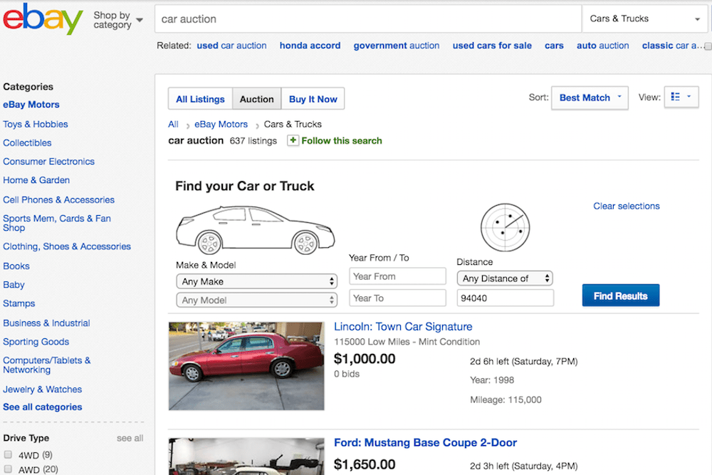Select the Auction tab
The width and height of the screenshot is (712, 475).
pos(257,99)
